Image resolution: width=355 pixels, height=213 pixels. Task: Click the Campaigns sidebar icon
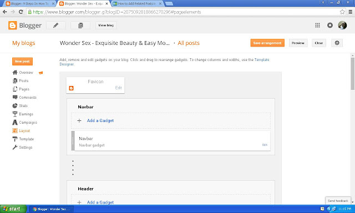click(x=15, y=123)
